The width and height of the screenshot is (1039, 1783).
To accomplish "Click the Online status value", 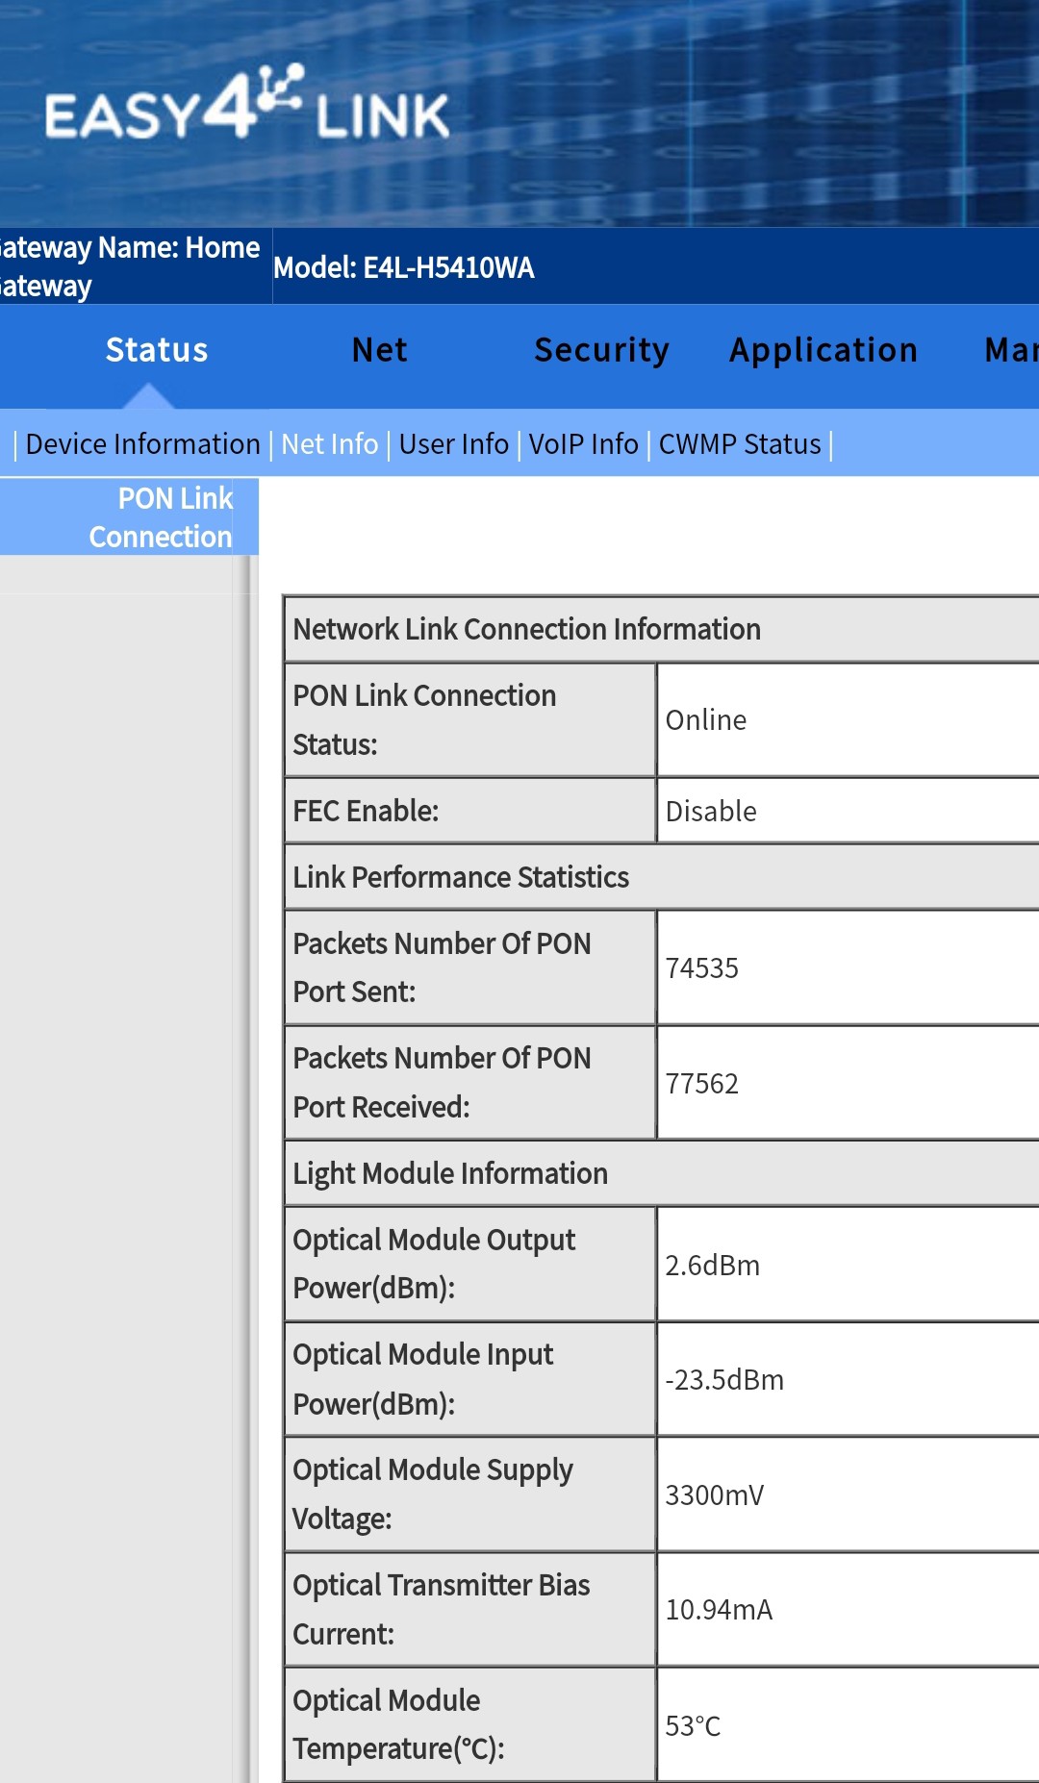I will tap(705, 720).
